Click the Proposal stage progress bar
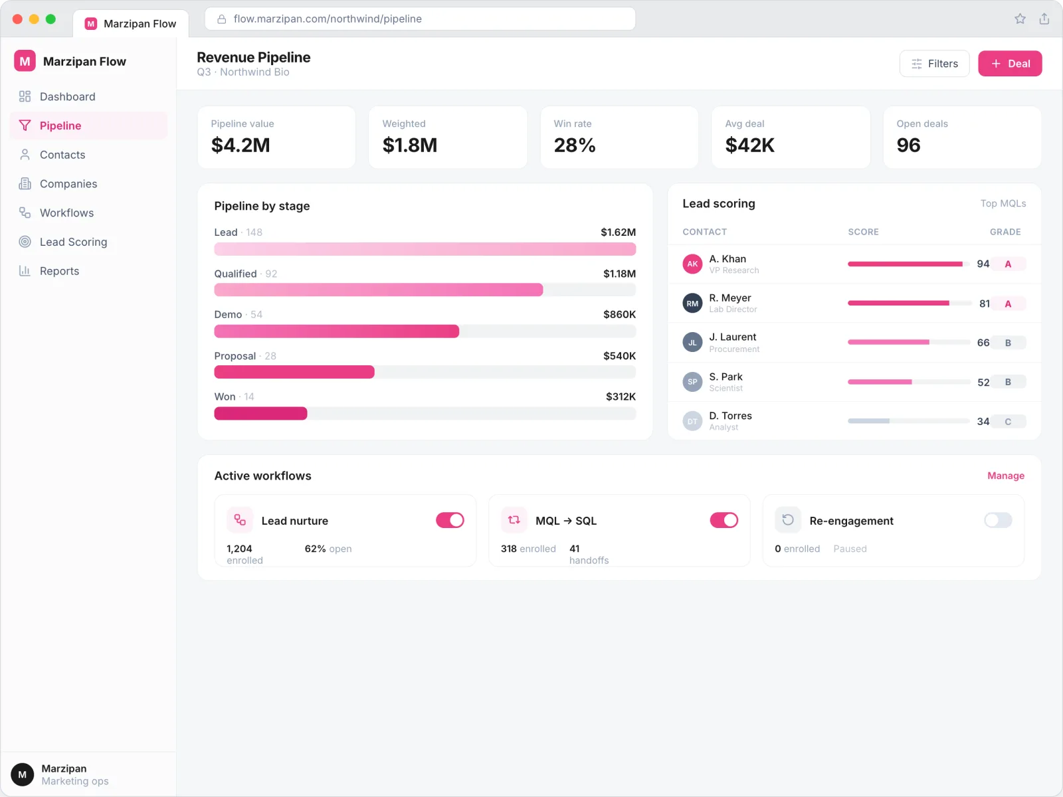The height and width of the screenshot is (797, 1063). pos(425,372)
